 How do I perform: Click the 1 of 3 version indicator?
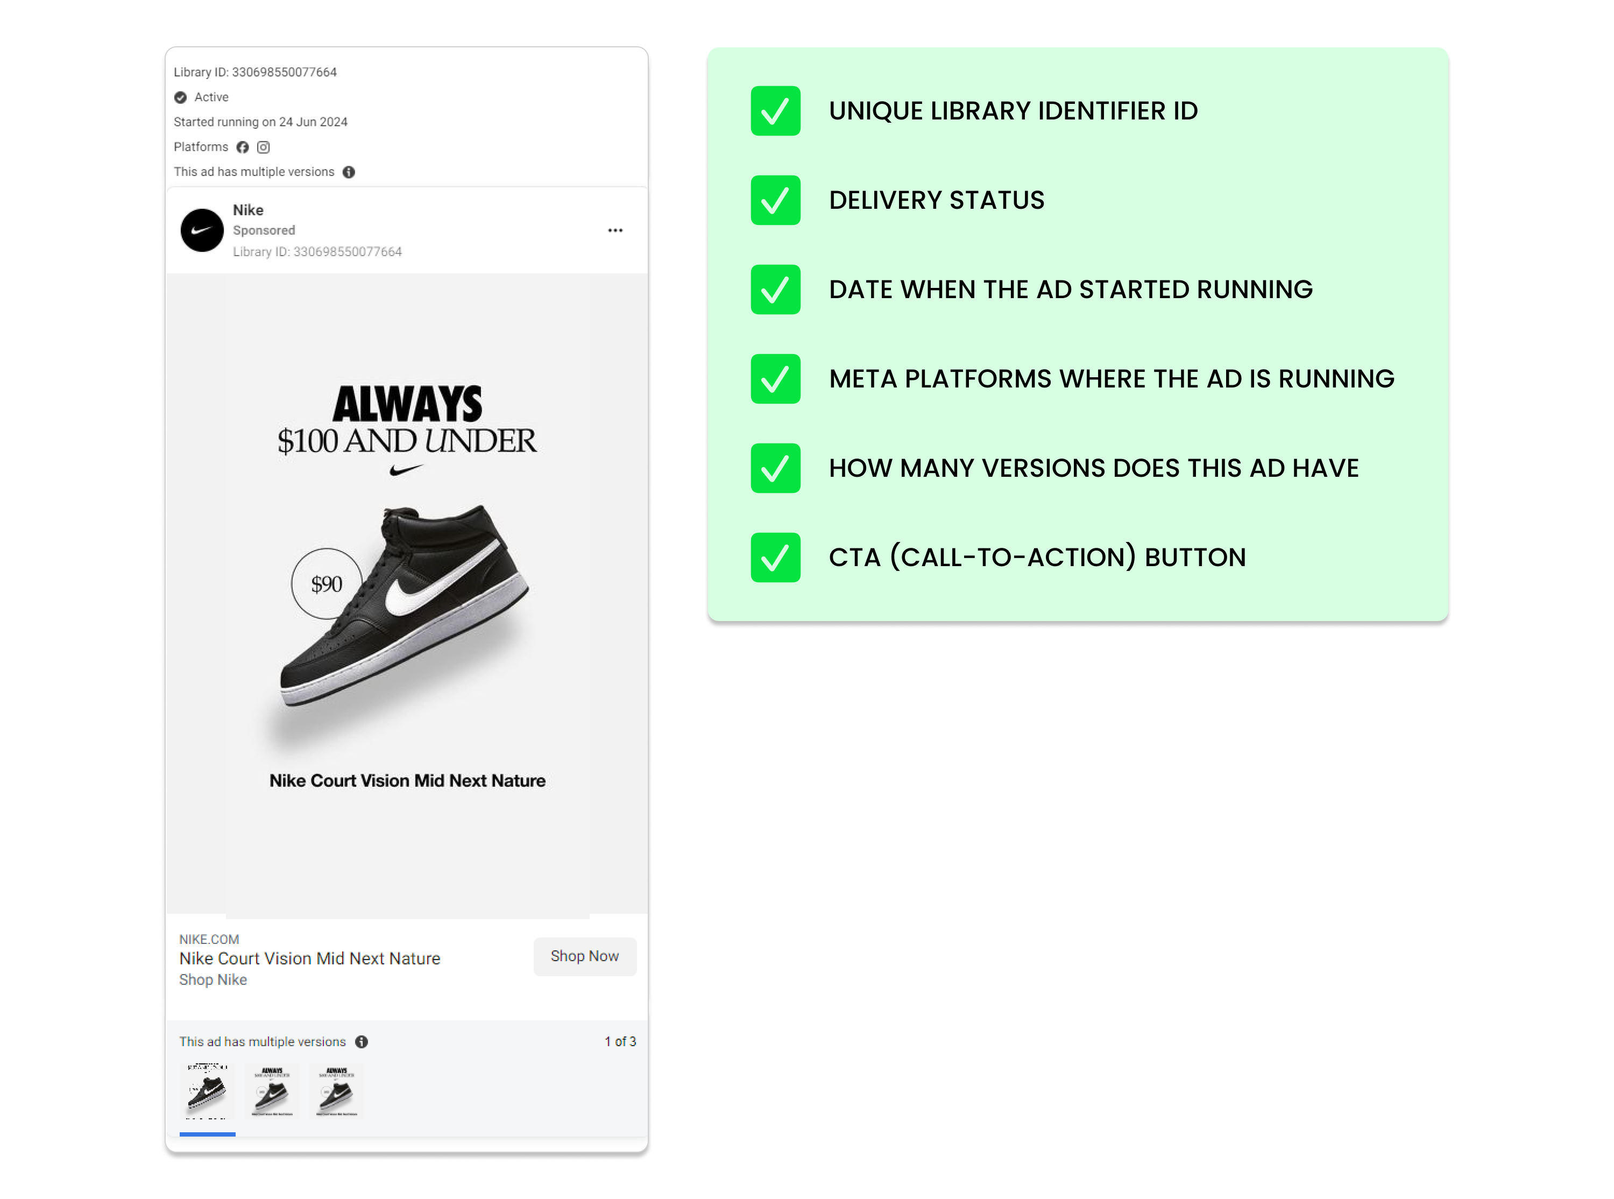(x=621, y=1041)
